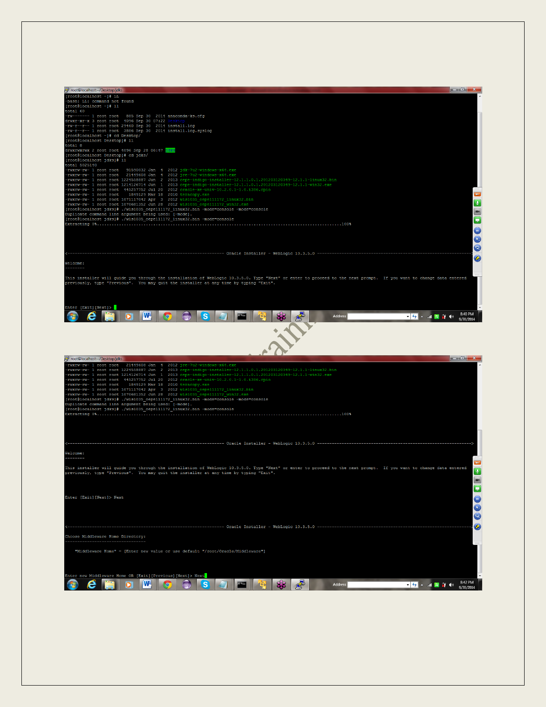
Task: Expand the Address dropdown arrow in the 8:42 PM taskbar
Action: tap(408, 585)
